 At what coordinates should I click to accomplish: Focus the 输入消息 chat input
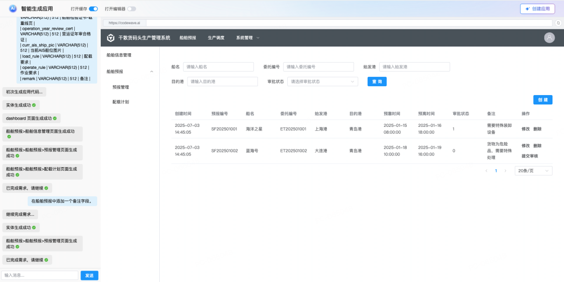pyautogui.click(x=40, y=276)
